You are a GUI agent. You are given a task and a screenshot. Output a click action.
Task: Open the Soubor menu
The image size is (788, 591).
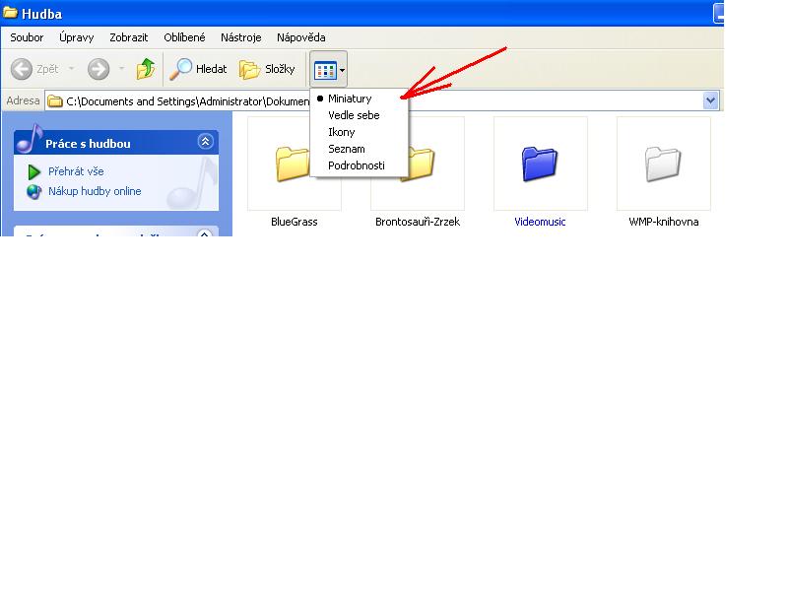[27, 37]
